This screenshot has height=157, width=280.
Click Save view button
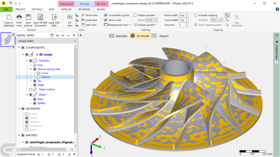click(x=89, y=25)
